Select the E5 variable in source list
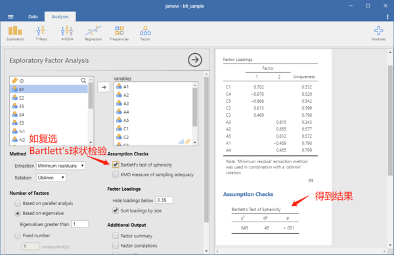 tap(49, 123)
